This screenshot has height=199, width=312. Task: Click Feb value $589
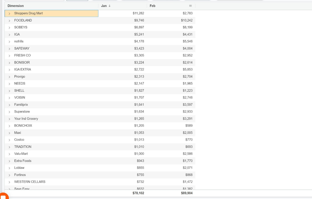pos(189,125)
